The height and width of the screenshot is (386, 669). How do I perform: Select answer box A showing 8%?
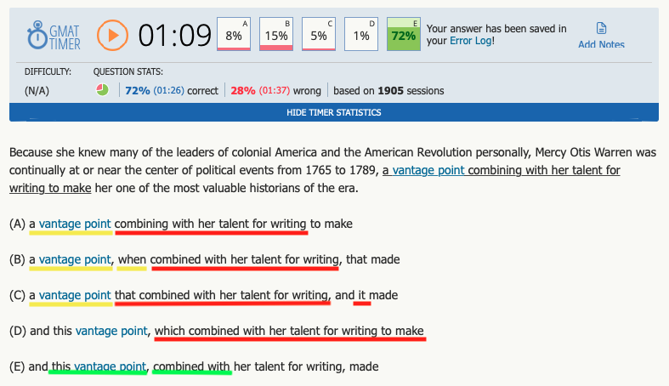(x=234, y=35)
